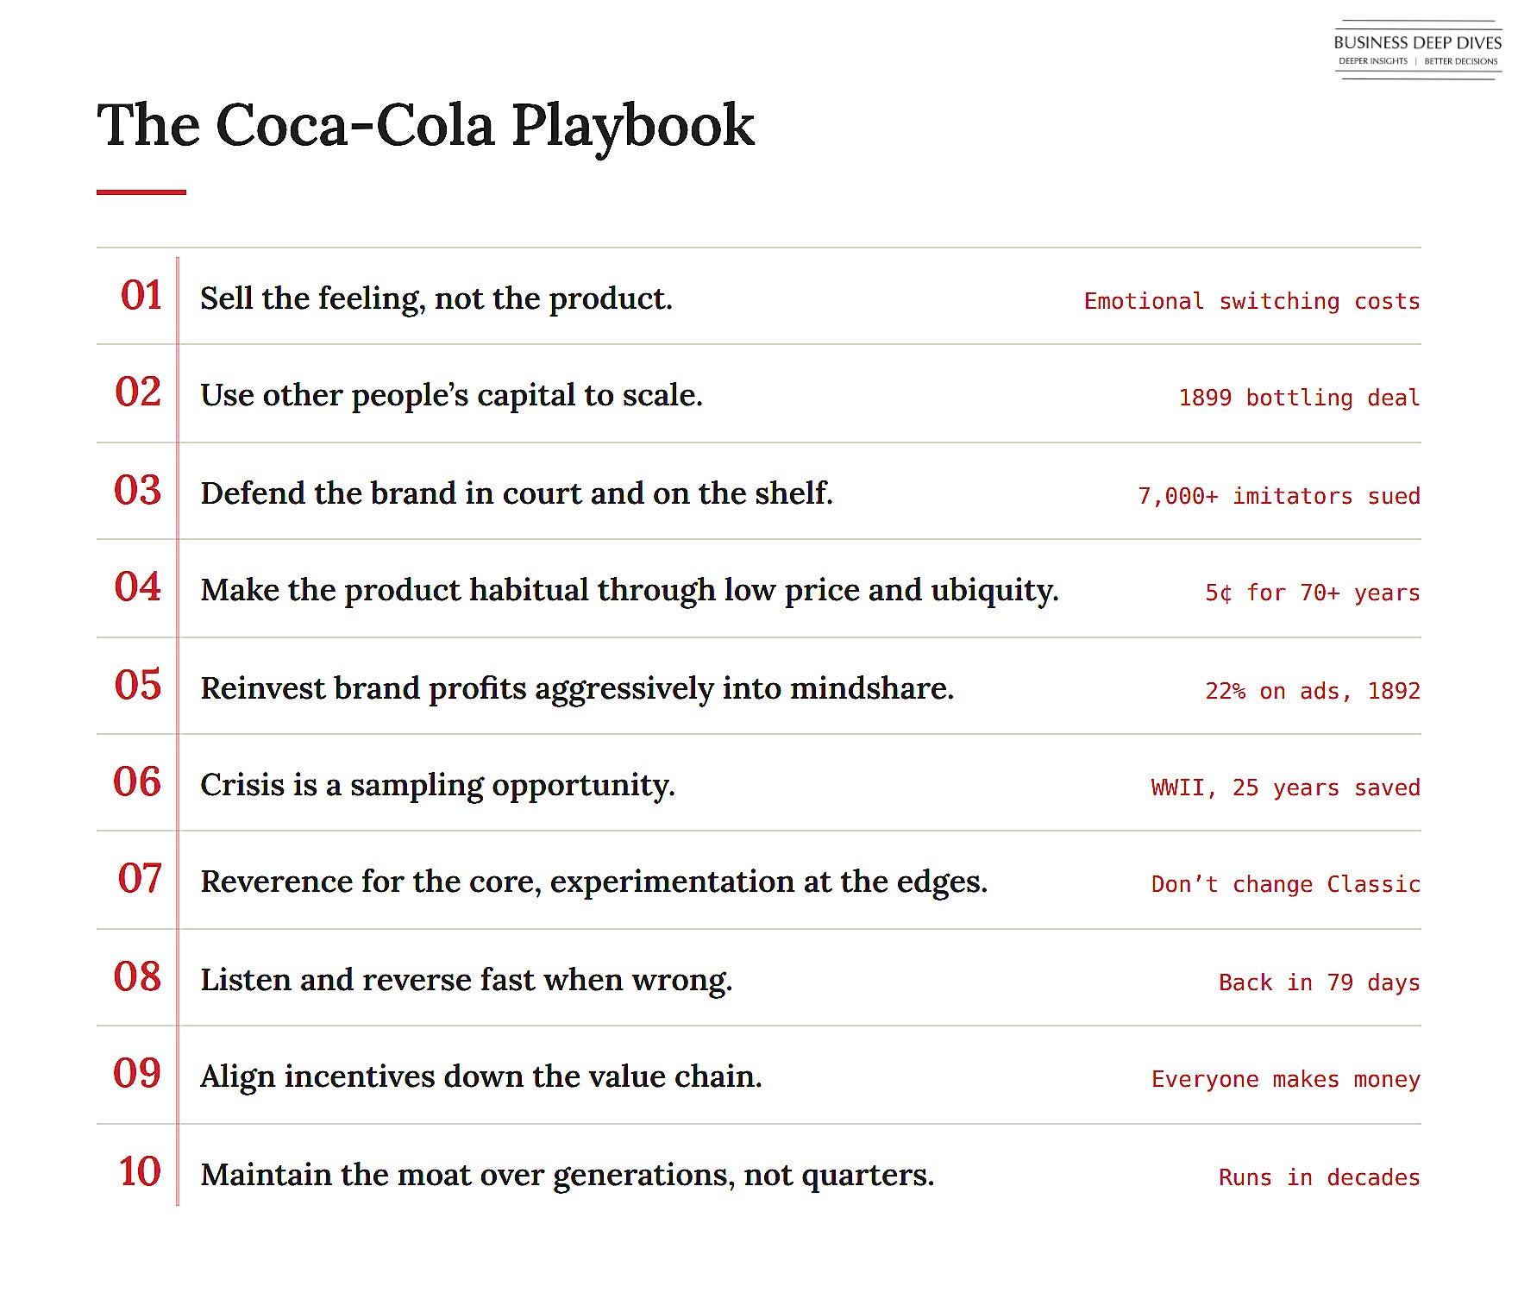Select '7,000+ imitators sued' text
This screenshot has height=1299, width=1518.
(x=1279, y=496)
